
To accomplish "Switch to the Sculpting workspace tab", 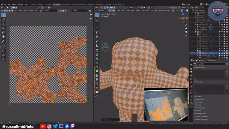I will tap(48, 5).
